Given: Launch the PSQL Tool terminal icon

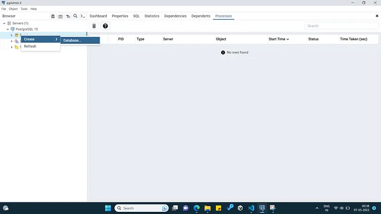Looking at the screenshot, I should tap(83, 16).
